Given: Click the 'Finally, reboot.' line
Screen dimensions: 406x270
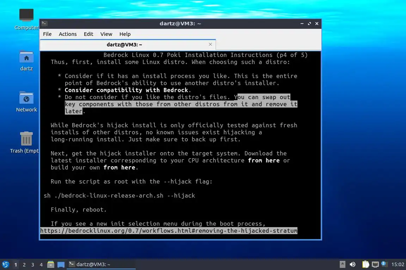Looking at the screenshot, I should (79, 210).
